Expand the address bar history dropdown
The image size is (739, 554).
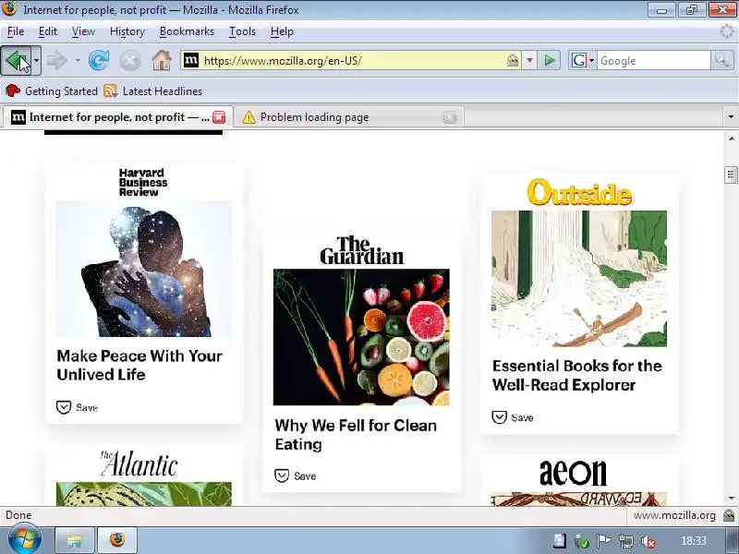[529, 60]
